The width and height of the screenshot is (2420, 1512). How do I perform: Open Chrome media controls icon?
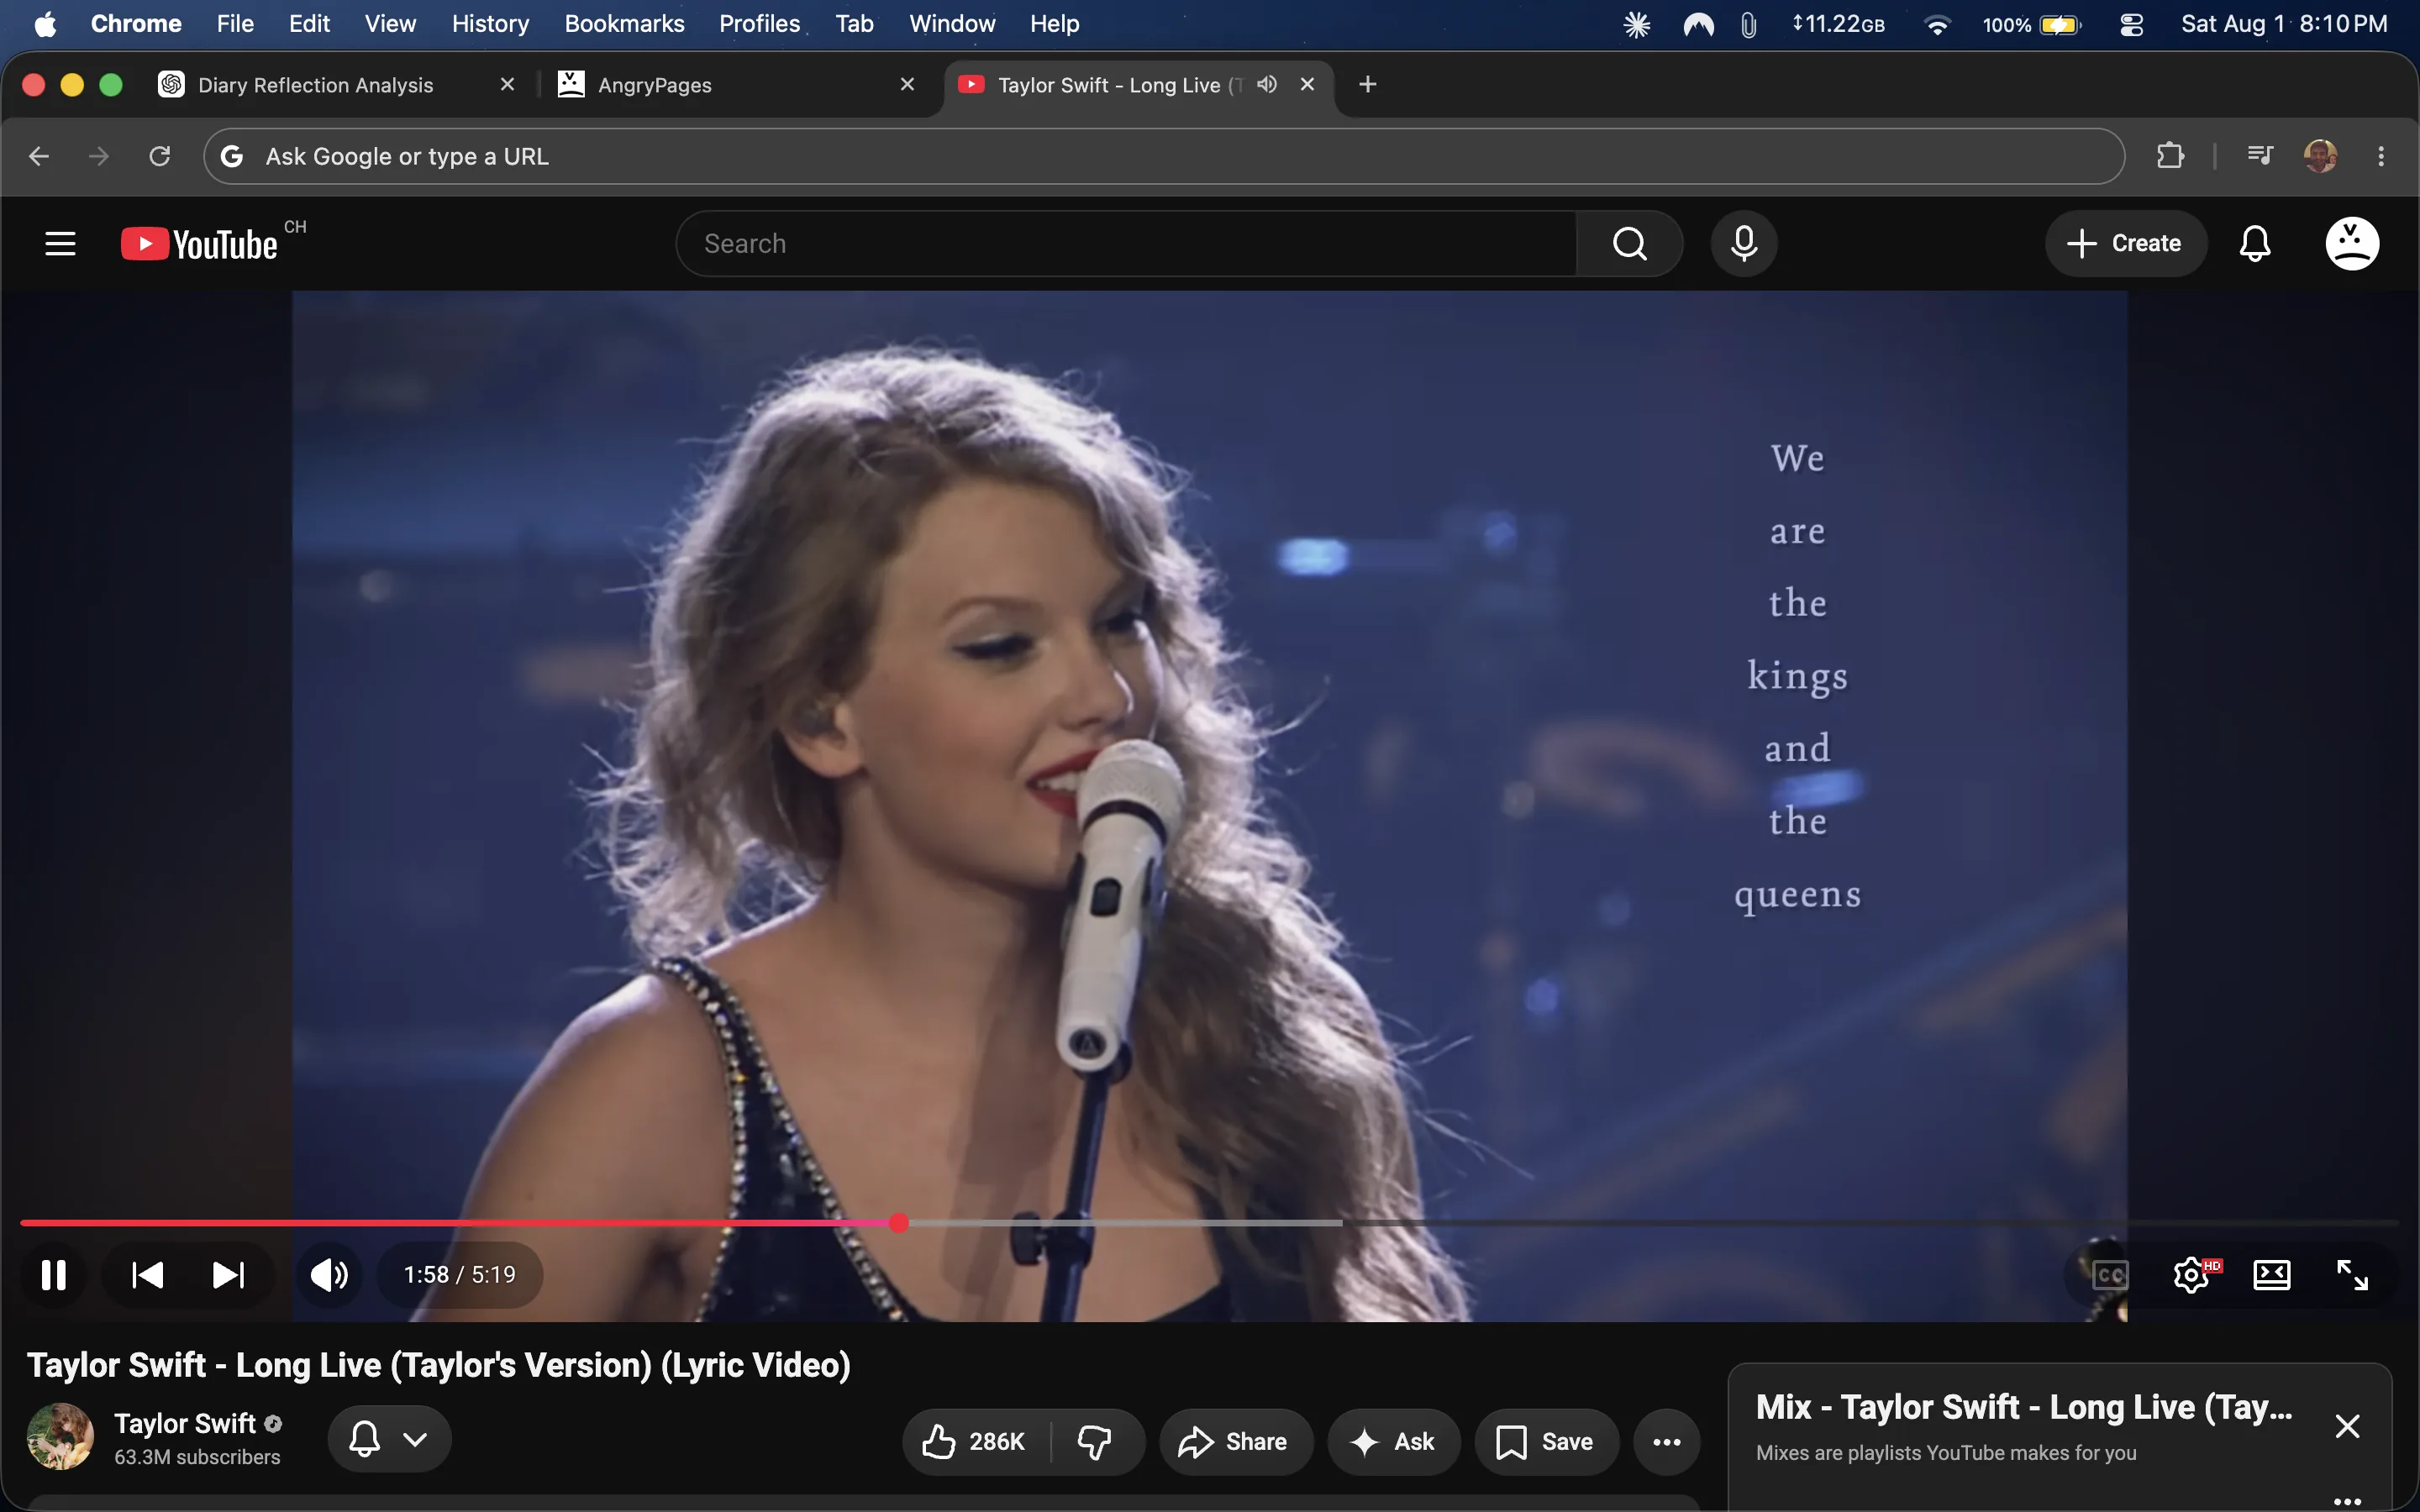(2259, 156)
